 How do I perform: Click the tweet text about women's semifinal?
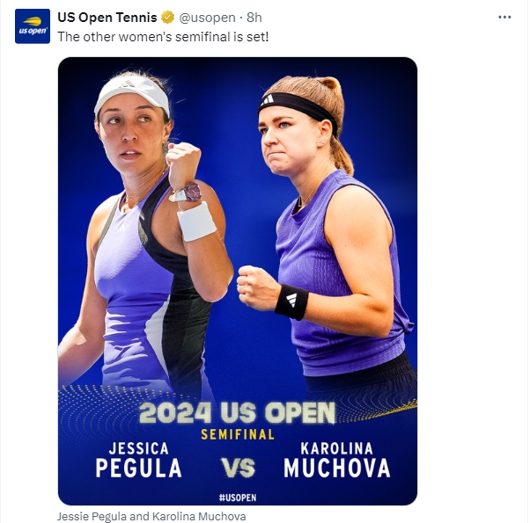[163, 37]
